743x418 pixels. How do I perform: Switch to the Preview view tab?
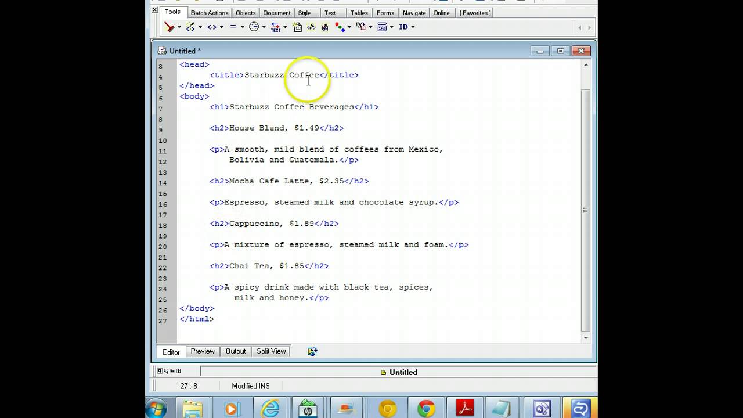pyautogui.click(x=203, y=351)
